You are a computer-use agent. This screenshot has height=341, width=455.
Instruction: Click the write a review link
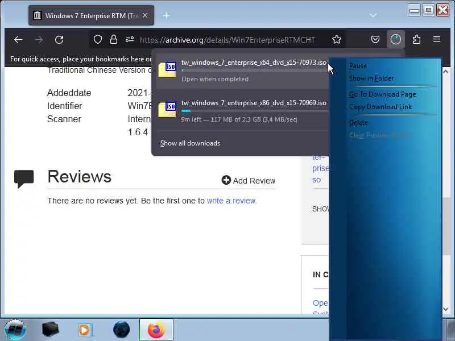(231, 201)
